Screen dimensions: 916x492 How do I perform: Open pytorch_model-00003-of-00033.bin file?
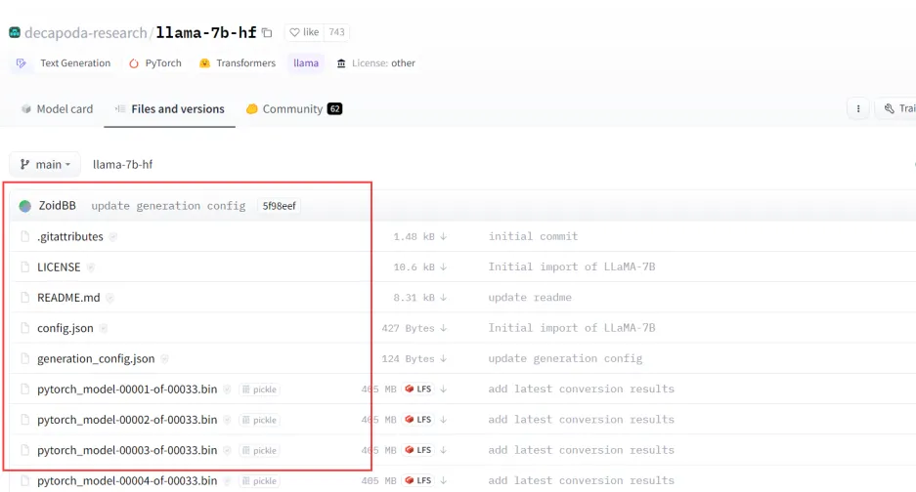127,450
